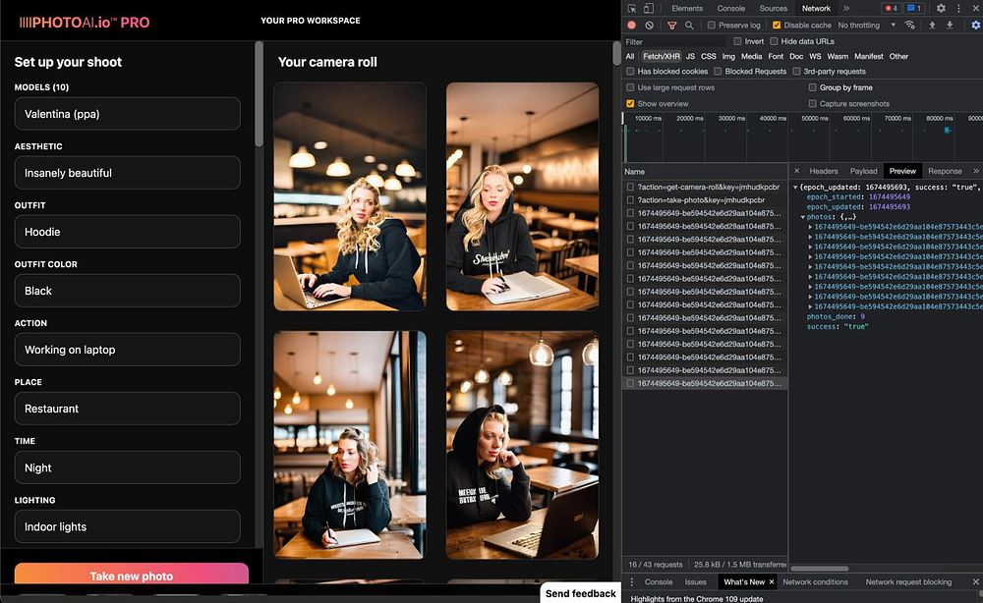The image size is (983, 603).
Task: Click the setup panel vertical scrollbar
Action: point(259,94)
